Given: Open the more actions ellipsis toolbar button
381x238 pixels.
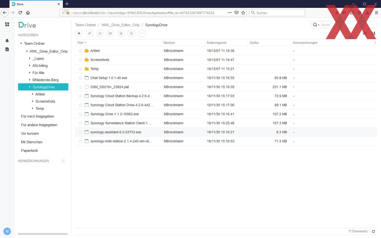Looking at the screenshot, I should pos(142,33).
